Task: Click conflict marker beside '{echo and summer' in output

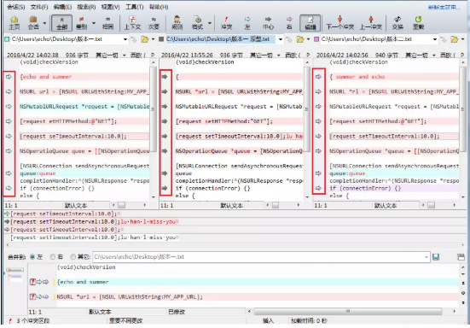Action: 32,282
